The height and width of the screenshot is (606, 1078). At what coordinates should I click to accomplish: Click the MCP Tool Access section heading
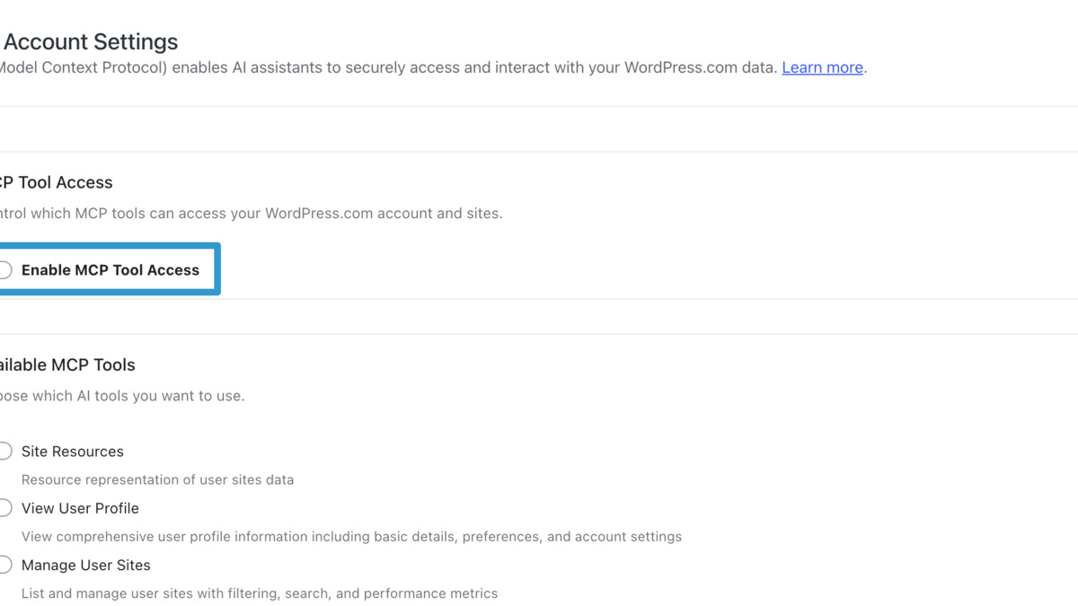click(x=56, y=181)
